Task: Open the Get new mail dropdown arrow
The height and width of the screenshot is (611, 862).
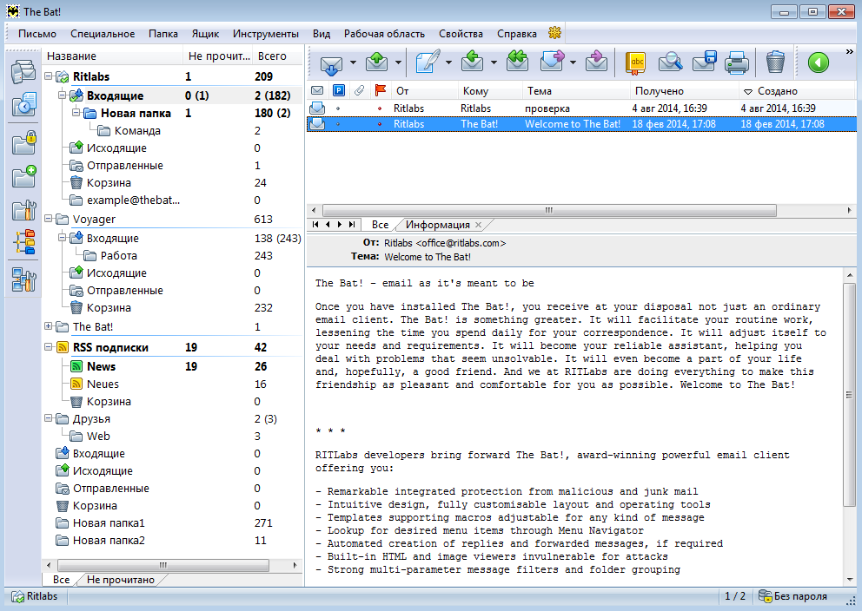Action: 353,62
